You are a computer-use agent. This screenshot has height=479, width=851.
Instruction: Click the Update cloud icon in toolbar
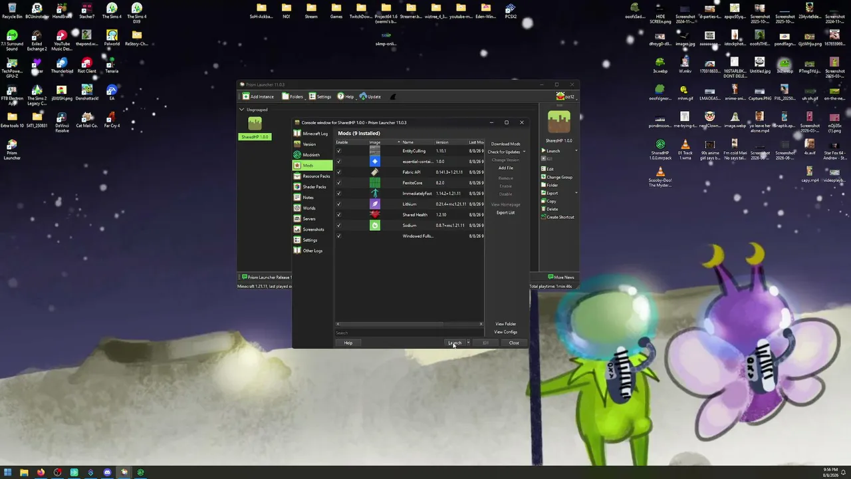coord(363,96)
